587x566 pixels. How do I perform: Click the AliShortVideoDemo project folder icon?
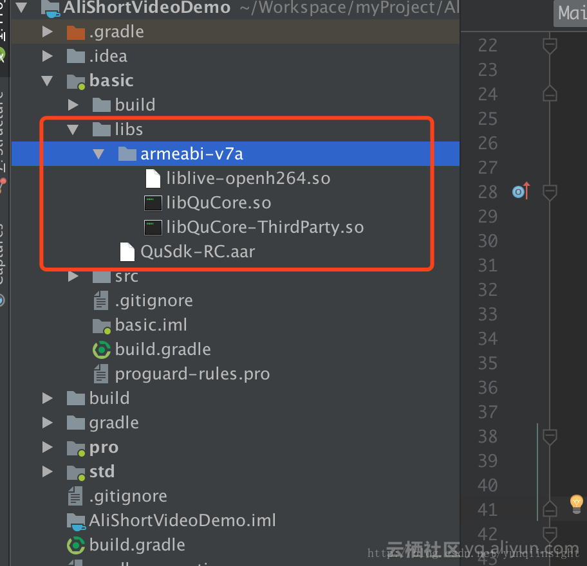[51, 8]
